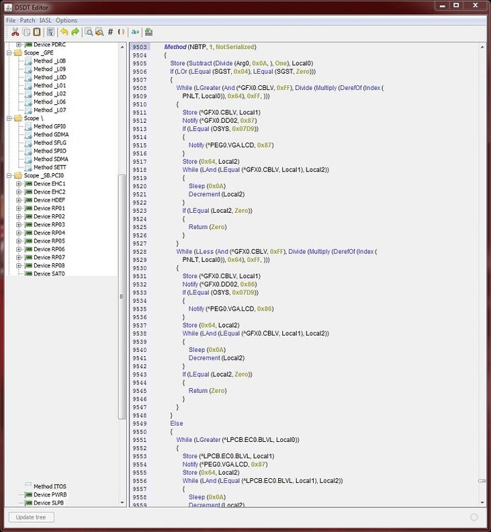Click the Cut scissors icon

pyautogui.click(x=14, y=32)
